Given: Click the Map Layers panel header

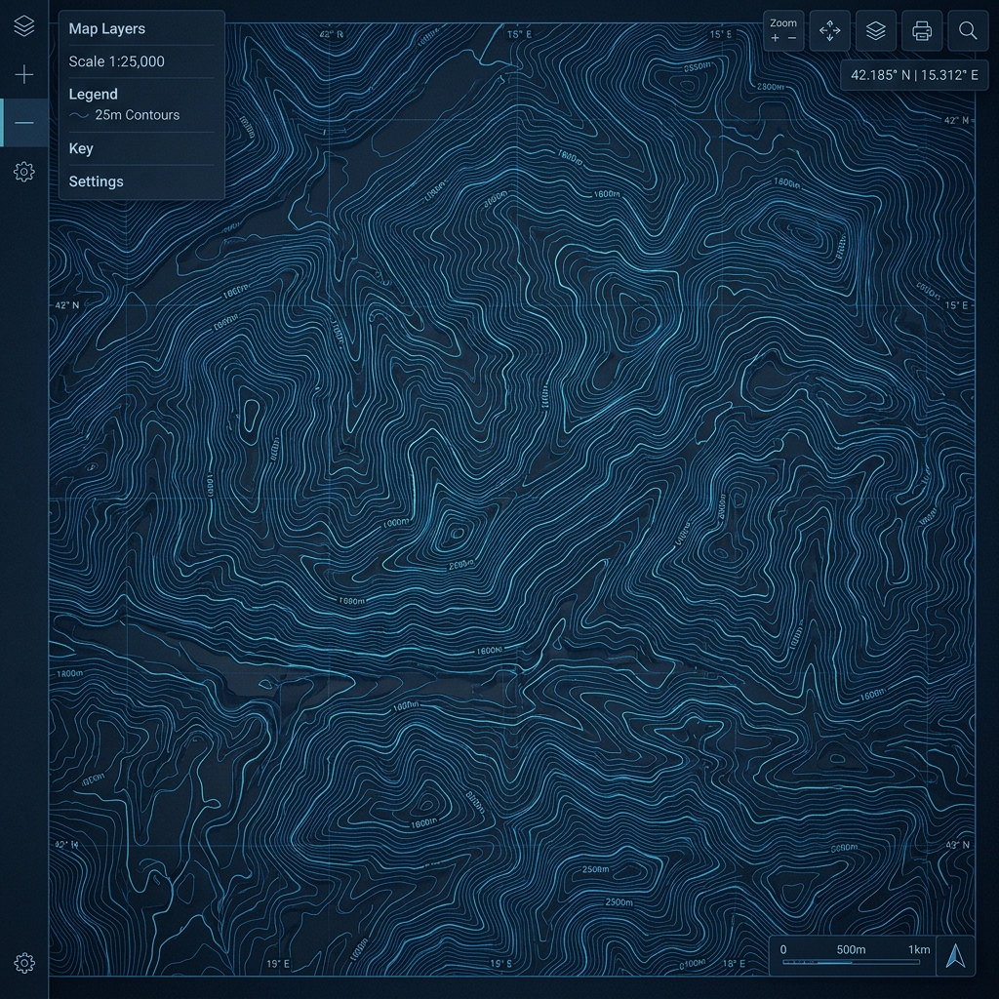Looking at the screenshot, I should coord(107,28).
